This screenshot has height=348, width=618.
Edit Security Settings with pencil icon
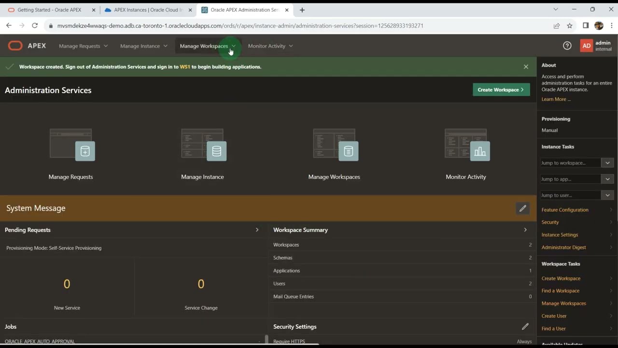[525, 327]
